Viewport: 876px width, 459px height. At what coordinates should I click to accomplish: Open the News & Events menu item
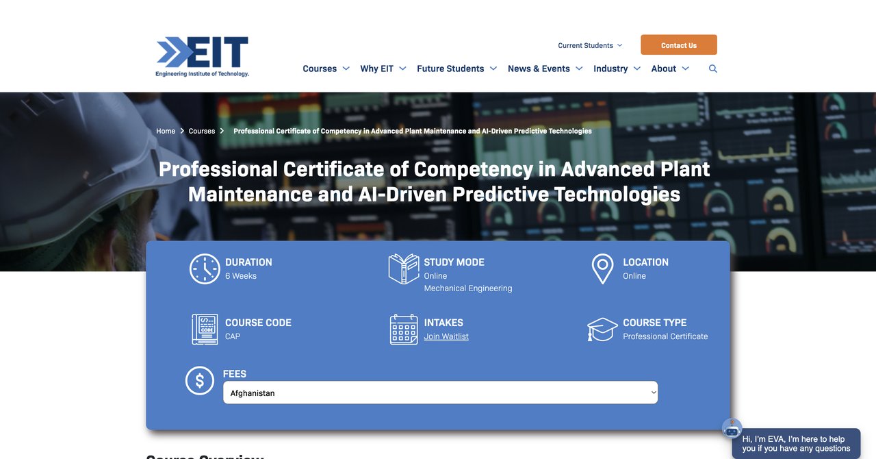pos(539,69)
